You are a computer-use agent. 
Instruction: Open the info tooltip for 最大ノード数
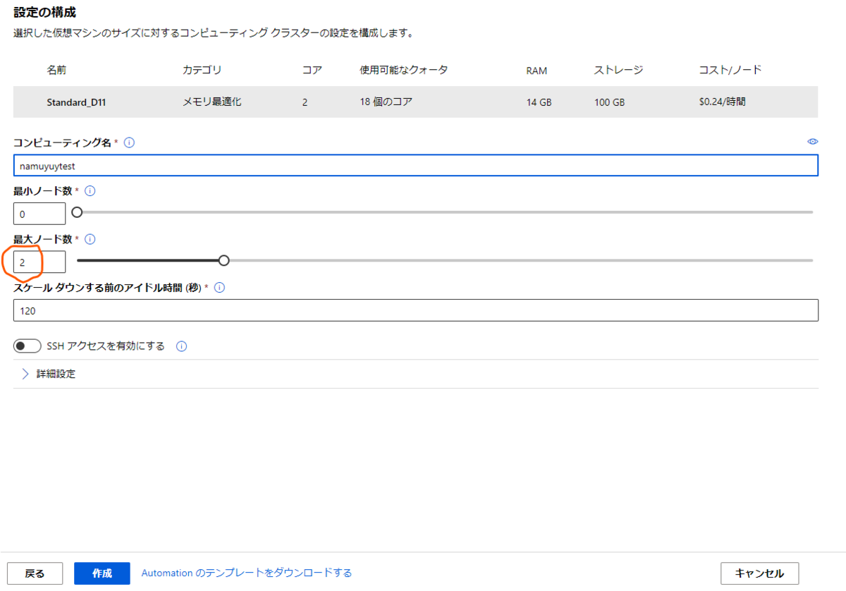(90, 239)
